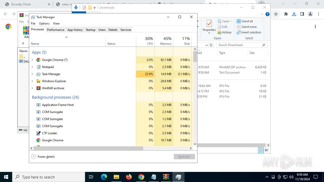Click the CTF Loader process icon
This screenshot has height=182, width=324.
38,133
